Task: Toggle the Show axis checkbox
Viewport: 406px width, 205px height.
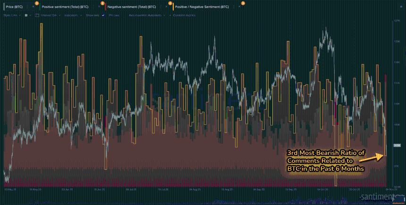Action: coord(103,16)
